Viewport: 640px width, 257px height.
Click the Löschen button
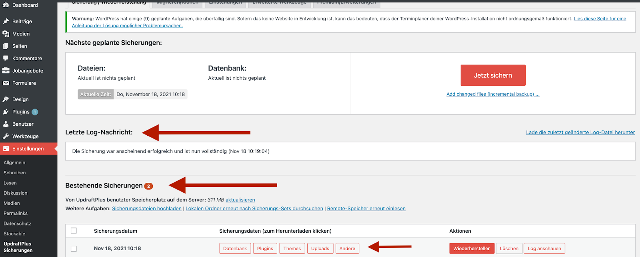coord(509,249)
